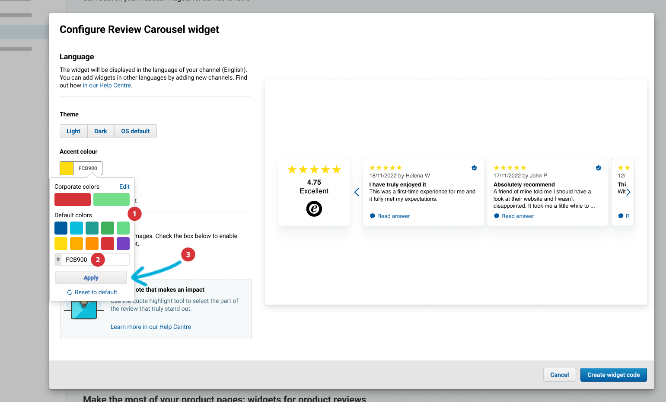Open the FCB900 accent colour picker
Screen dimensions: 666x402
81,168
